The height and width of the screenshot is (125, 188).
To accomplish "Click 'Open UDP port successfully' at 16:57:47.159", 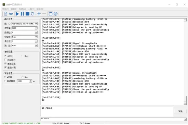I will 75,84.
